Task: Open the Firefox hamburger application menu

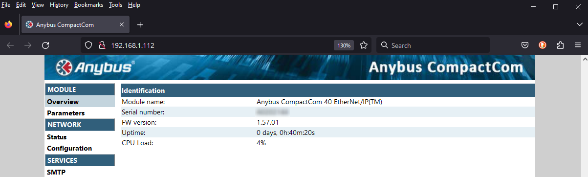Action: 578,45
